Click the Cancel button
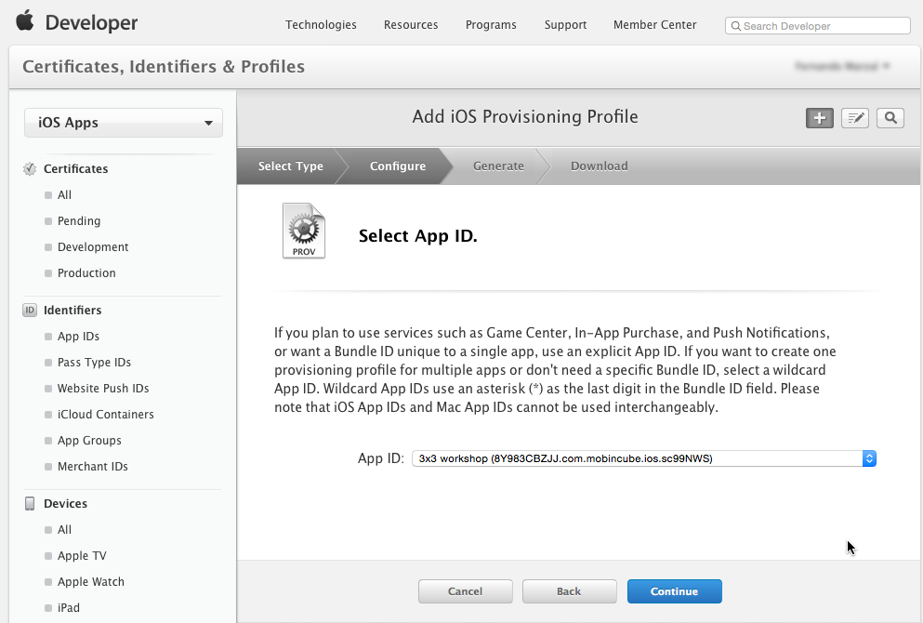923x623 pixels. (465, 591)
